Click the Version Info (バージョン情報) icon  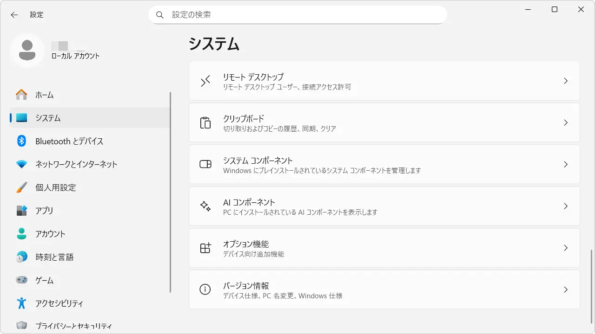tap(205, 289)
